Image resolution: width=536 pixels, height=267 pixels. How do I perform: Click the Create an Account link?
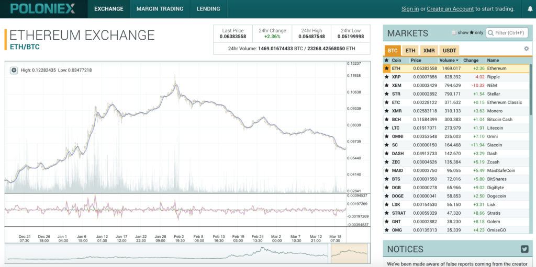[x=450, y=9]
